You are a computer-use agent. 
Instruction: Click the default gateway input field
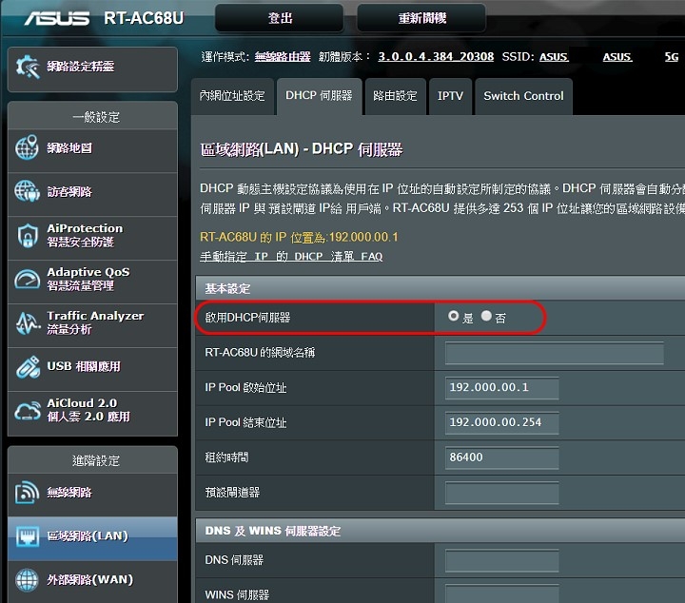502,493
